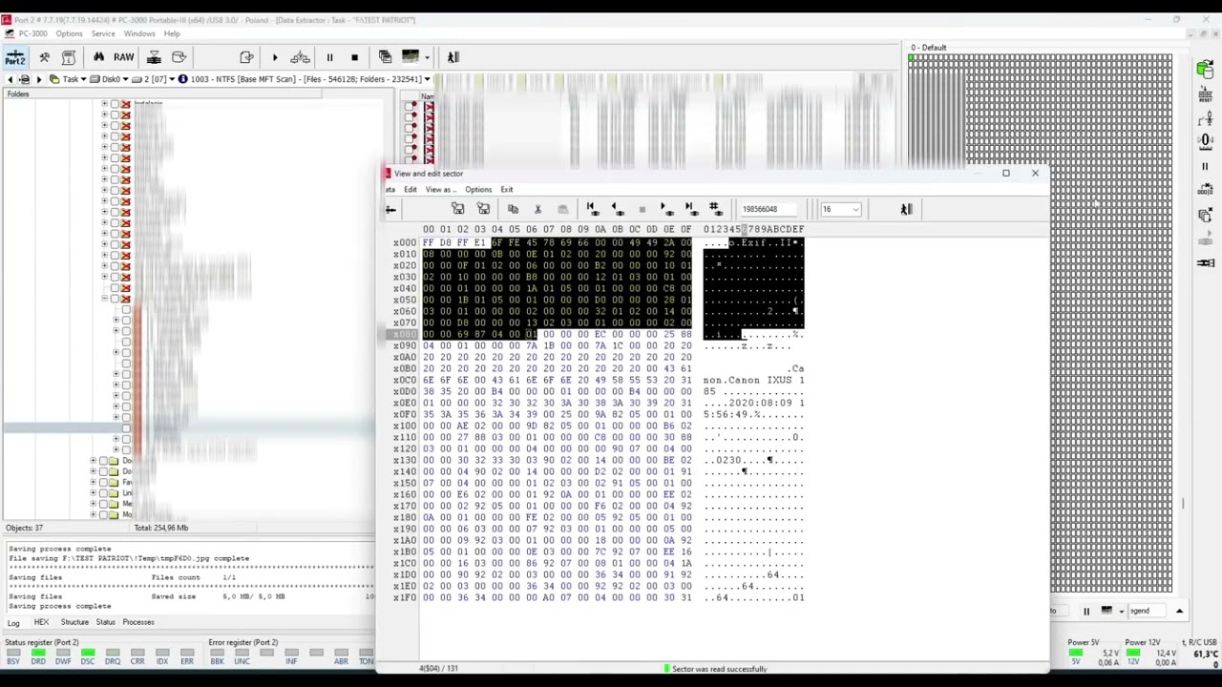Image resolution: width=1222 pixels, height=687 pixels.
Task: Click the play arrow in main toolbar
Action: coord(275,57)
